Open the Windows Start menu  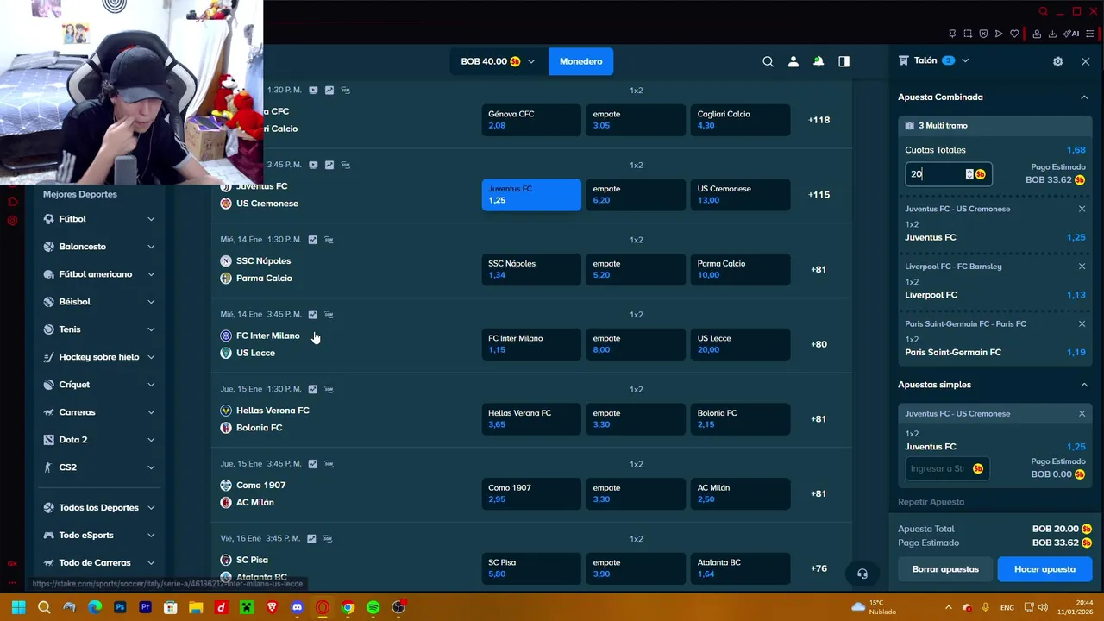click(18, 607)
